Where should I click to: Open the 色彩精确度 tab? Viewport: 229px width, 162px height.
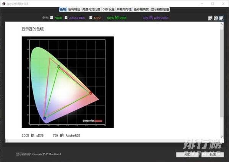click(141, 9)
